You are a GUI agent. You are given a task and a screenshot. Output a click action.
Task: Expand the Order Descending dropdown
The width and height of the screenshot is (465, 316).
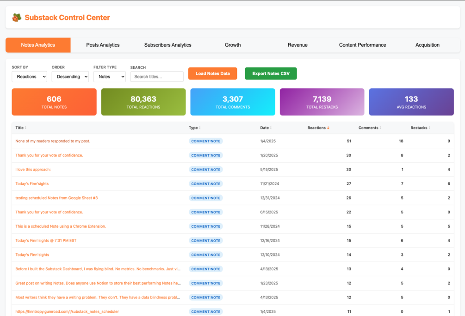click(70, 77)
